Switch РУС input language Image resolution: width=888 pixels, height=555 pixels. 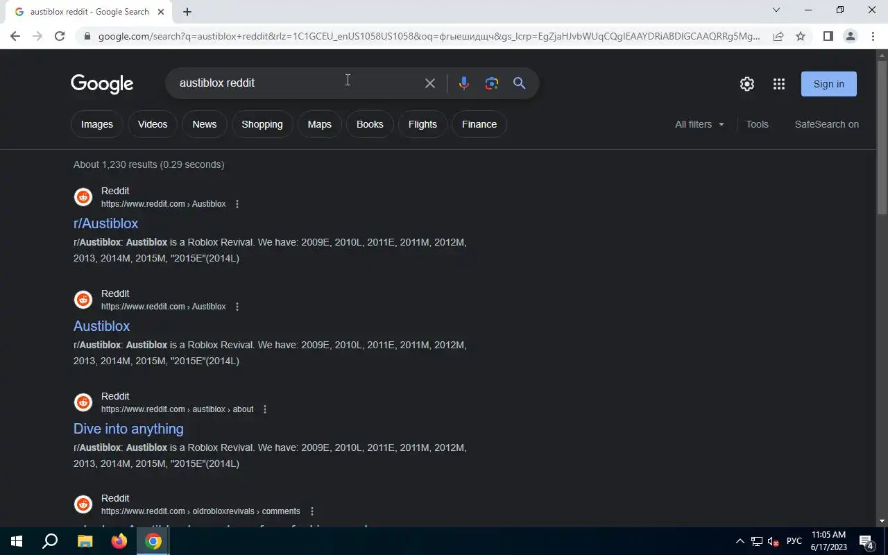(x=794, y=541)
